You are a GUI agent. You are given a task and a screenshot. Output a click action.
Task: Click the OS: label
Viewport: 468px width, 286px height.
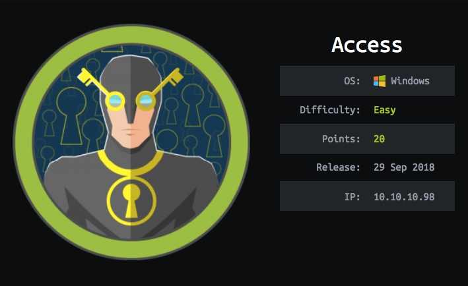[x=352, y=81]
